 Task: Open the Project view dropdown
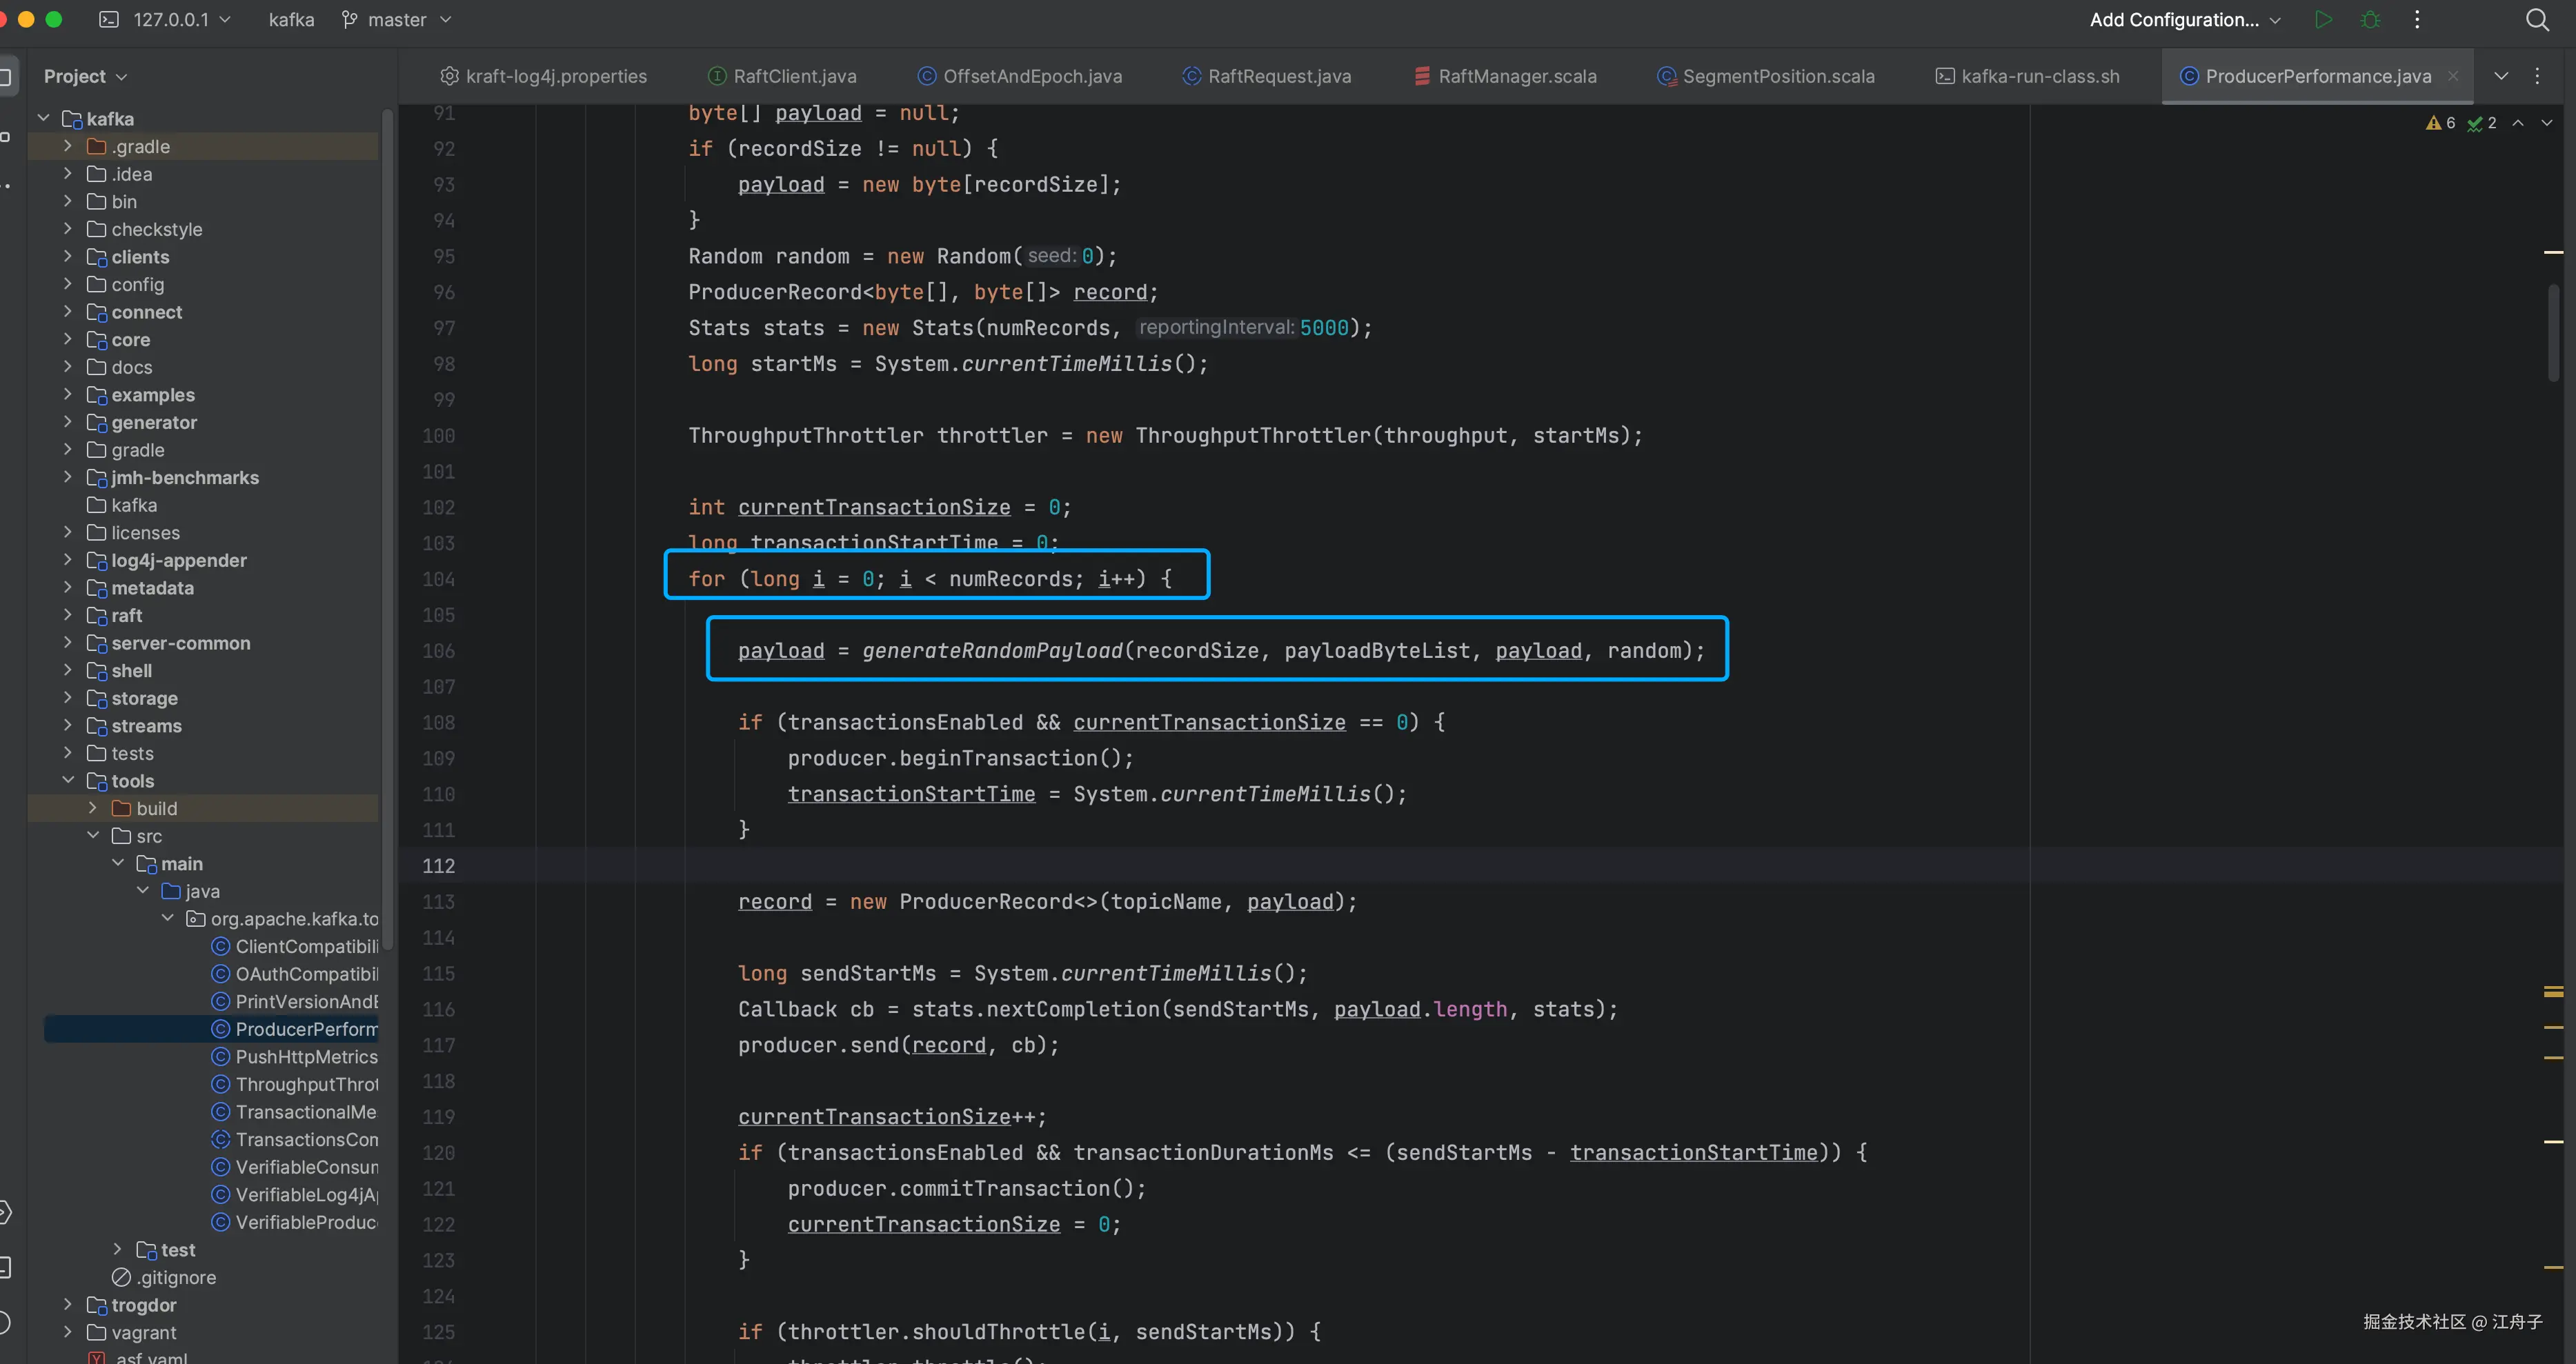coord(85,76)
